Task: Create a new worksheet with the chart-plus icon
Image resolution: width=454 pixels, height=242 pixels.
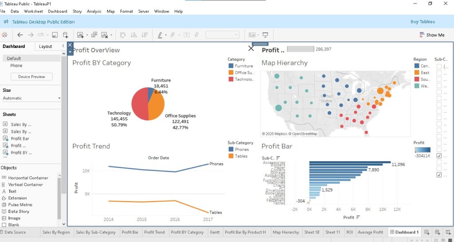Action: (x=81, y=35)
